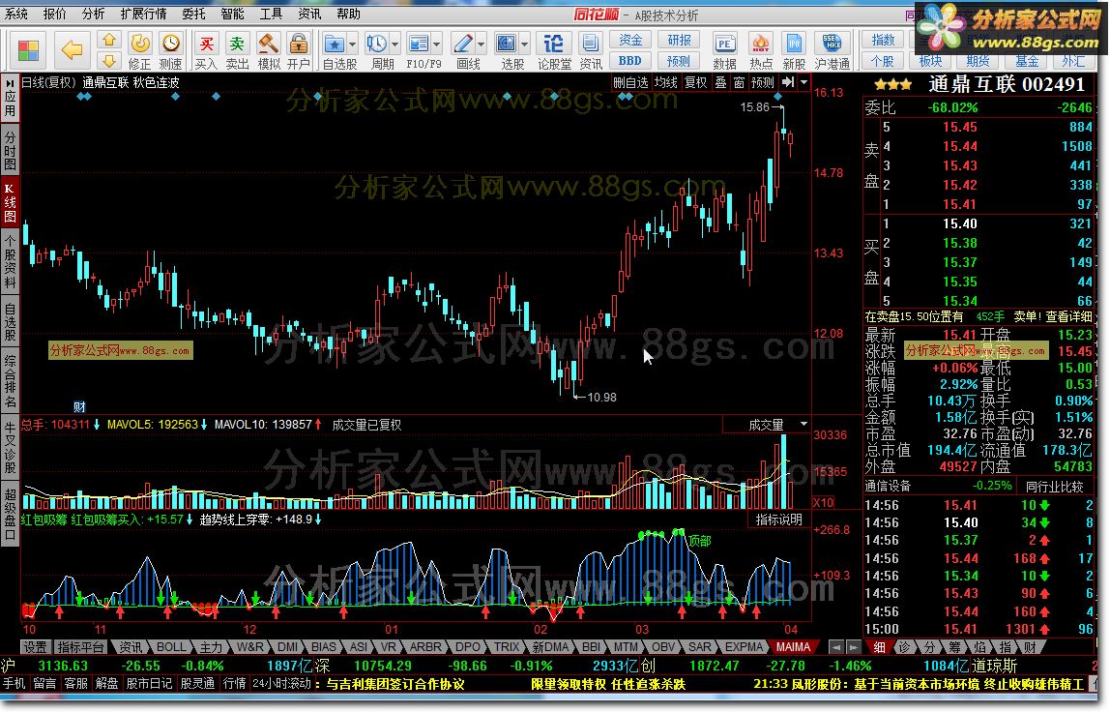Expand the 选股 dropdown arrow

point(525,44)
